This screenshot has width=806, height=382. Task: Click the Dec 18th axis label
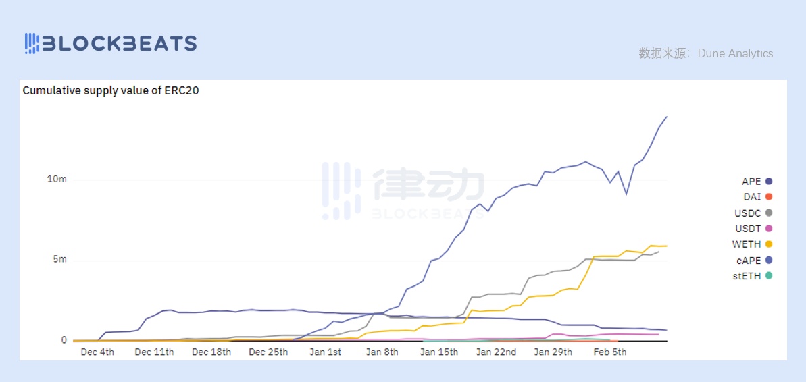[211, 352]
